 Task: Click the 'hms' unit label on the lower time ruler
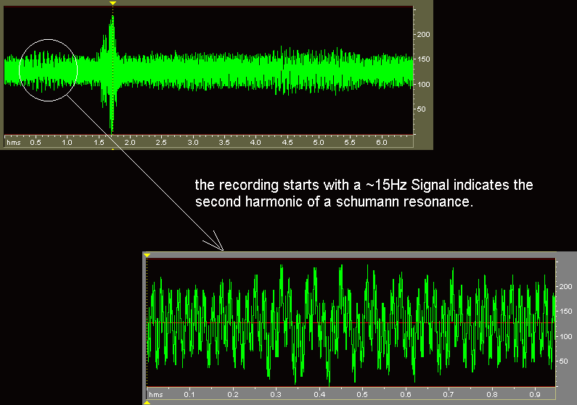pos(156,395)
